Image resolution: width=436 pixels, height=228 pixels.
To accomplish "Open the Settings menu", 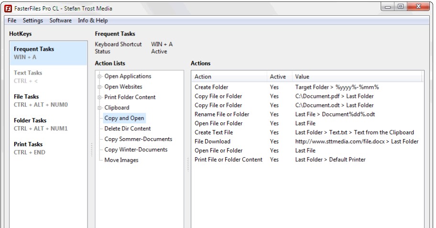I will [33, 21].
